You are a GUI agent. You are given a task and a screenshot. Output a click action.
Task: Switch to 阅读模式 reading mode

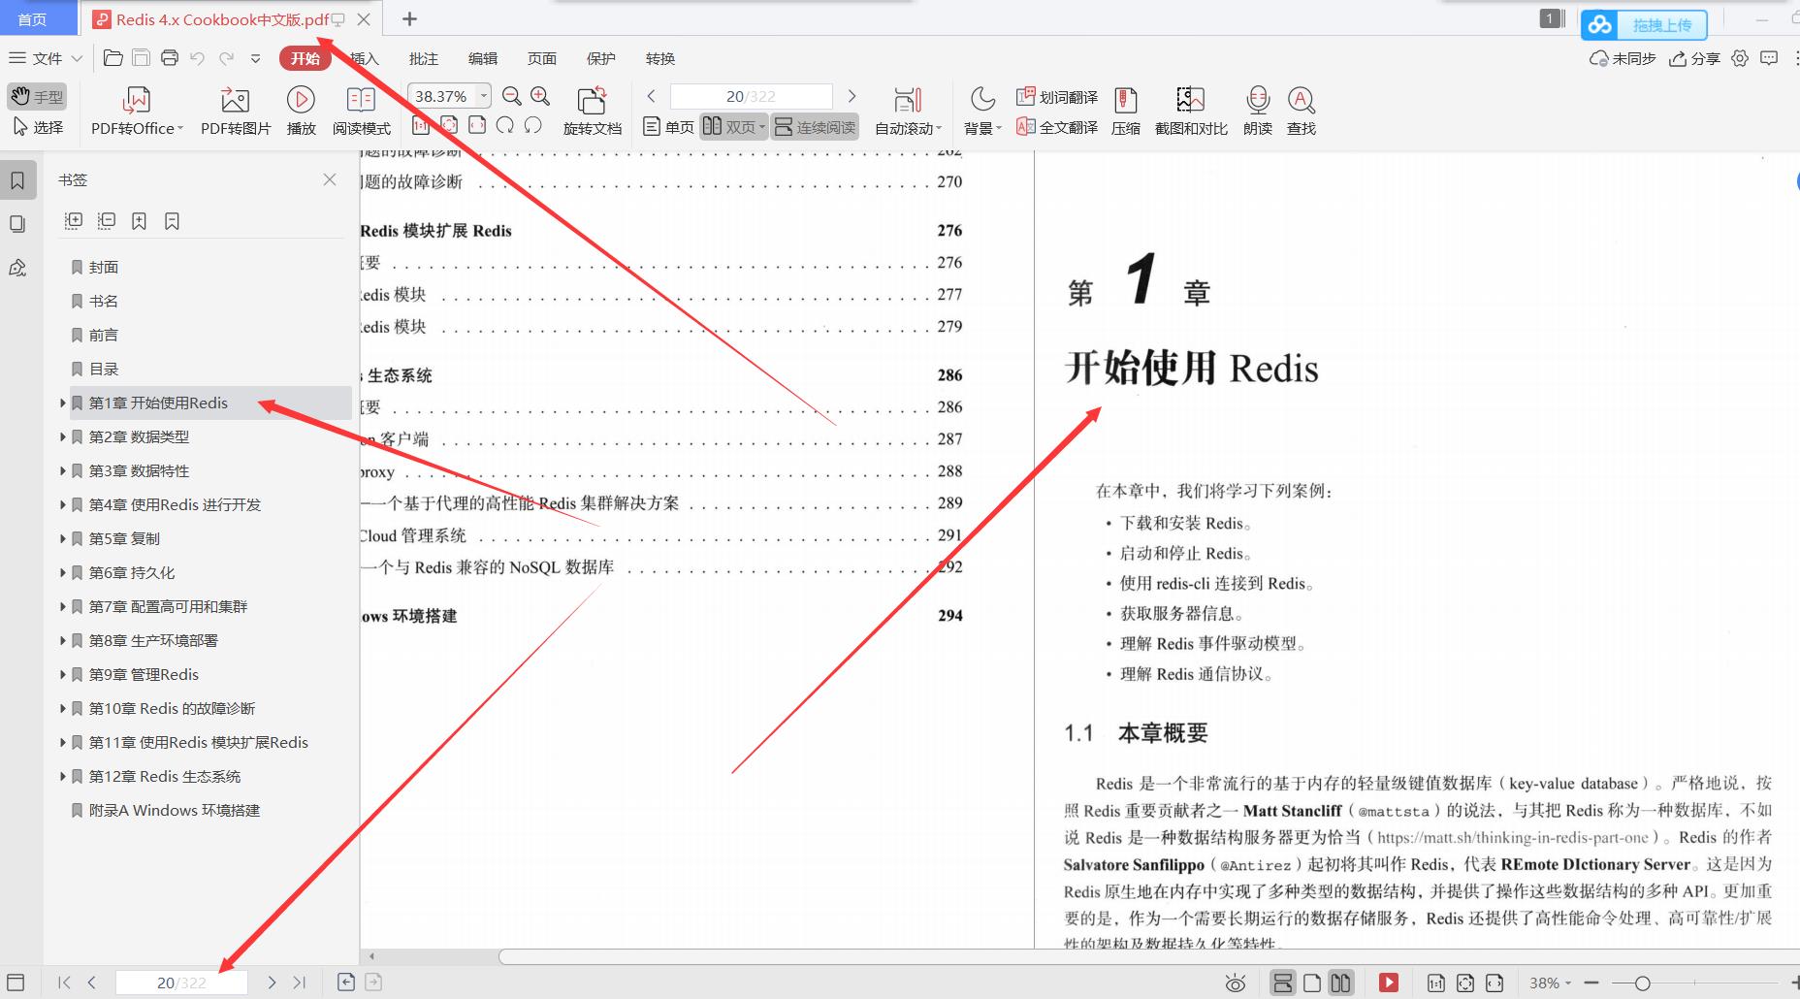(361, 111)
